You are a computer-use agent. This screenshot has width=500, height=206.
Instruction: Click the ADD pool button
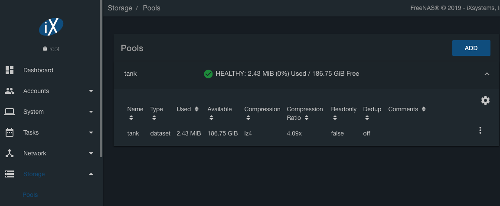(471, 48)
